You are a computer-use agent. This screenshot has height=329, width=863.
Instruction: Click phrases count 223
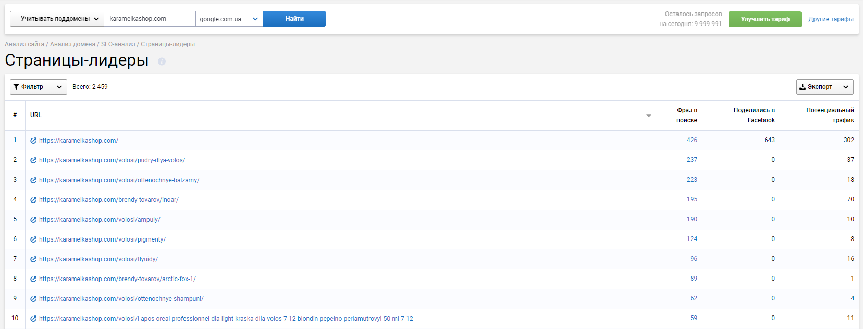tap(692, 180)
